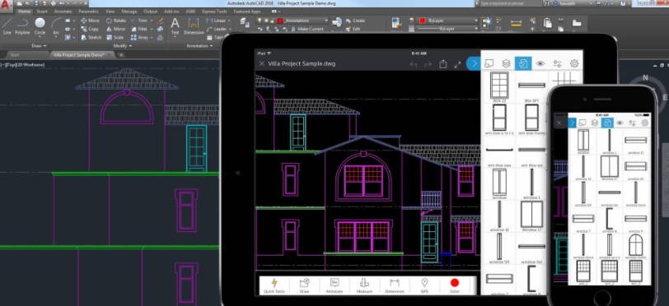This screenshot has width=669, height=306.
Task: Open the ByLayer linetype dropdown
Action: pyautogui.click(x=475, y=29)
